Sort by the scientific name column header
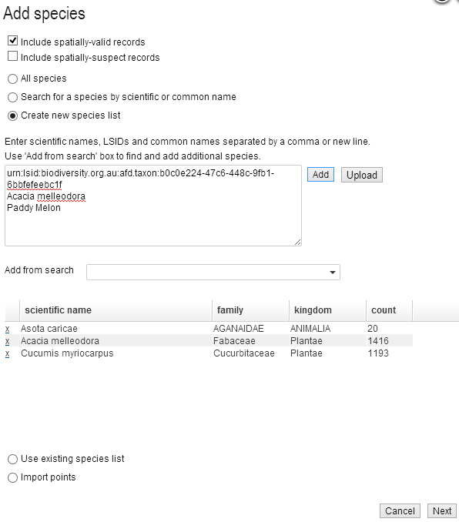This screenshot has height=522, width=459. 116,310
